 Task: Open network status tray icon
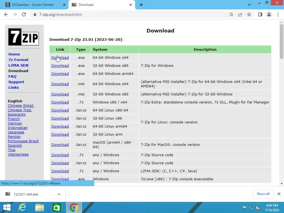[251, 207]
